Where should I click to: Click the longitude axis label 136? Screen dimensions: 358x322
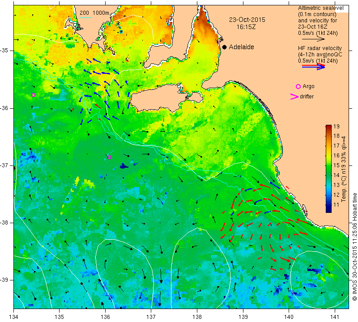(105, 317)
